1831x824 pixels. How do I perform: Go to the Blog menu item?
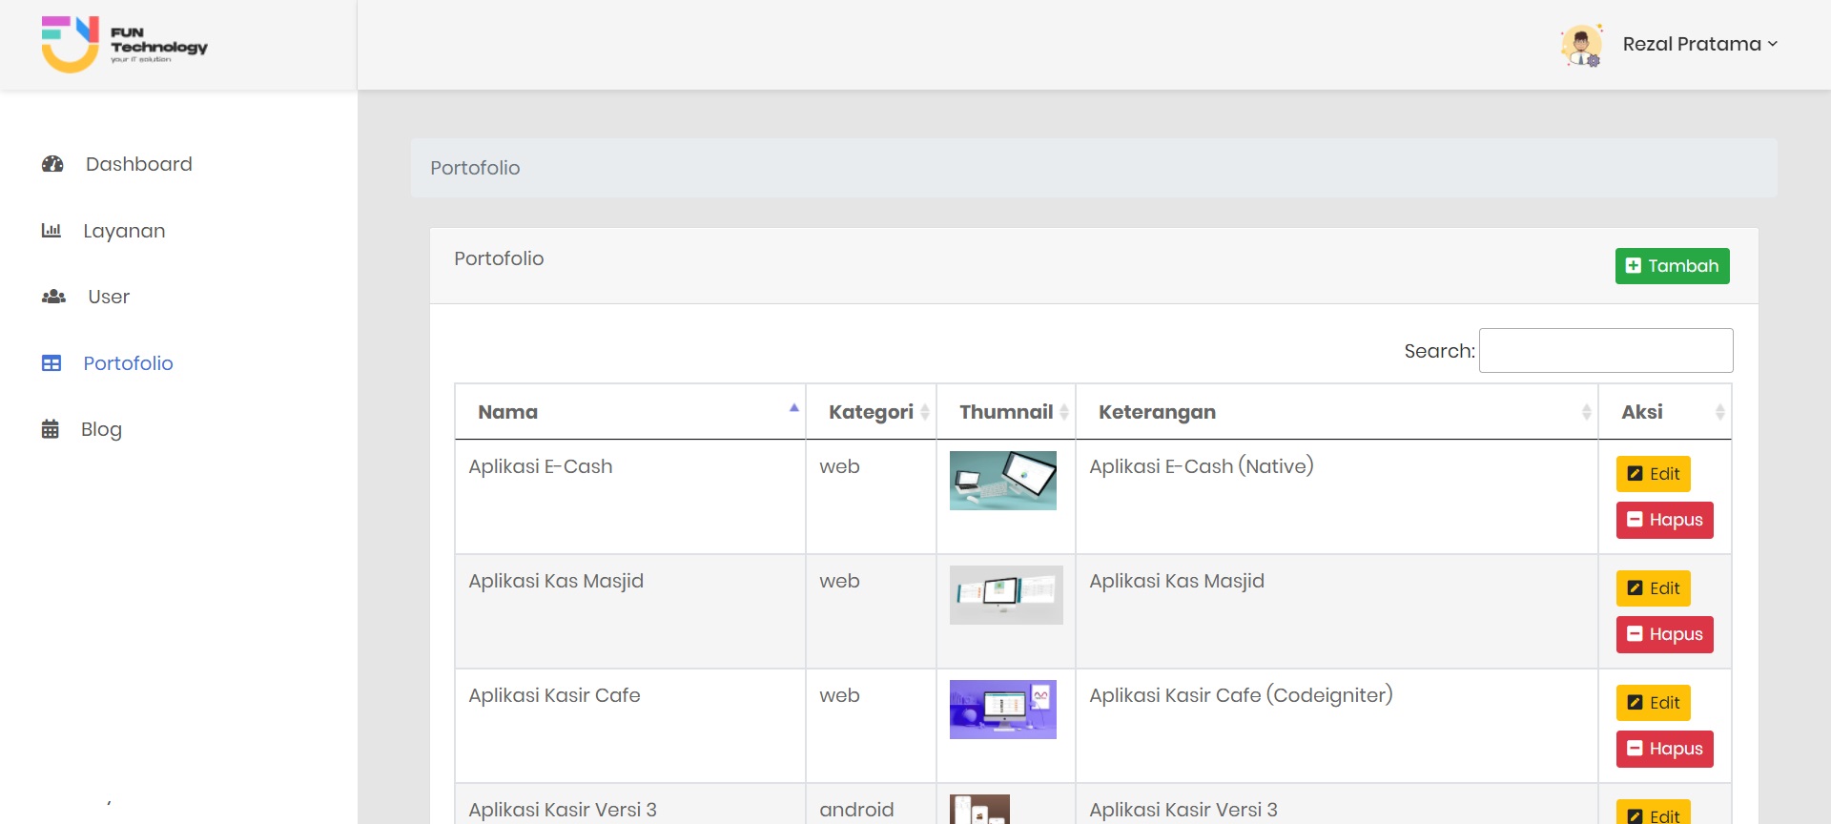[x=101, y=429]
